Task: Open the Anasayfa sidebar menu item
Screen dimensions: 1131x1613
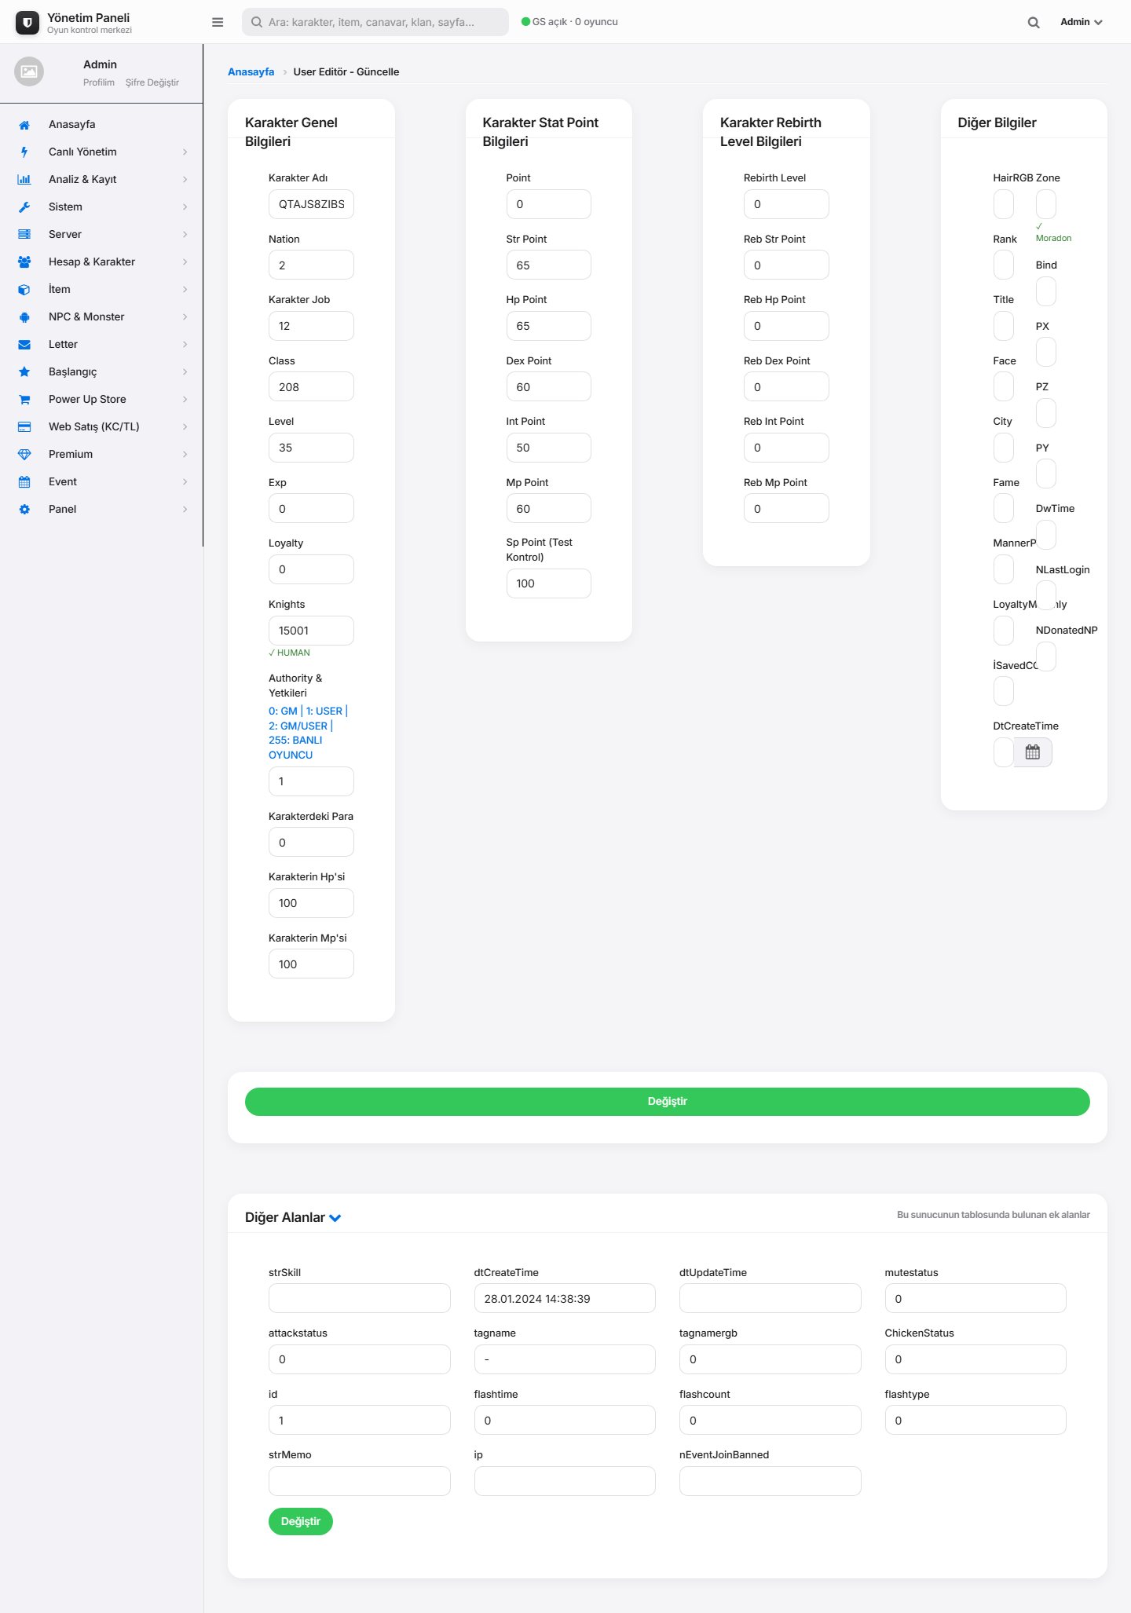Action: (102, 125)
